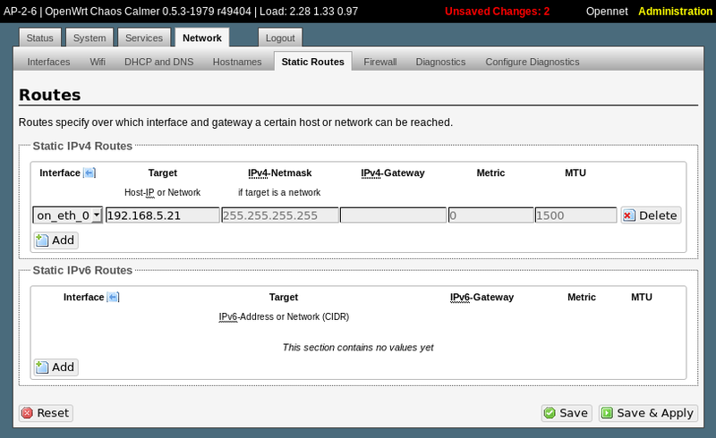Open the Services tab

(x=144, y=38)
